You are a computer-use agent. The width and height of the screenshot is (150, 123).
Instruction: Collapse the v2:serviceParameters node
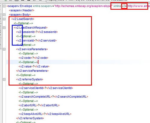click(x=4, y=49)
